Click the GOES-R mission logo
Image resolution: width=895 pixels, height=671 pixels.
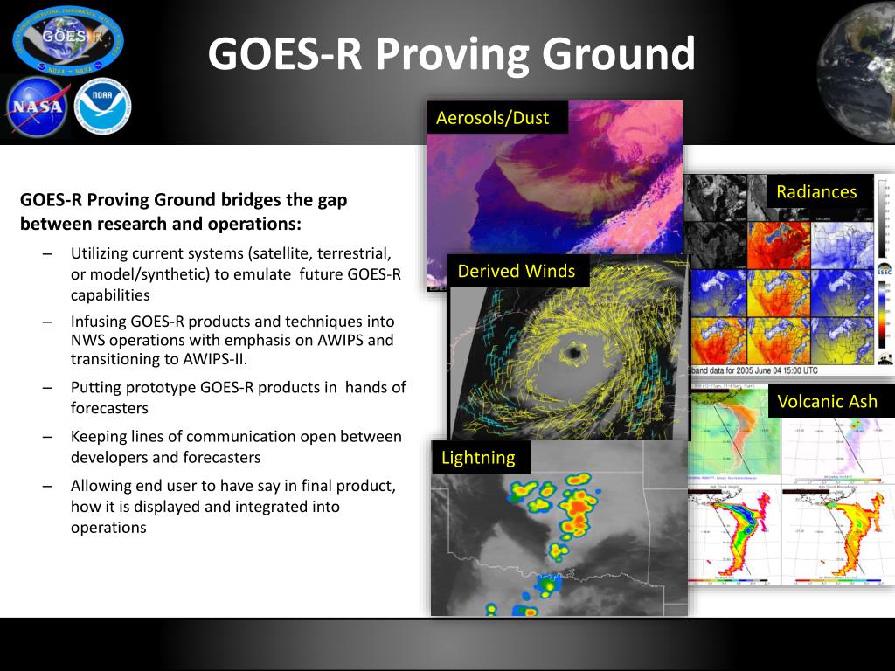point(66,41)
